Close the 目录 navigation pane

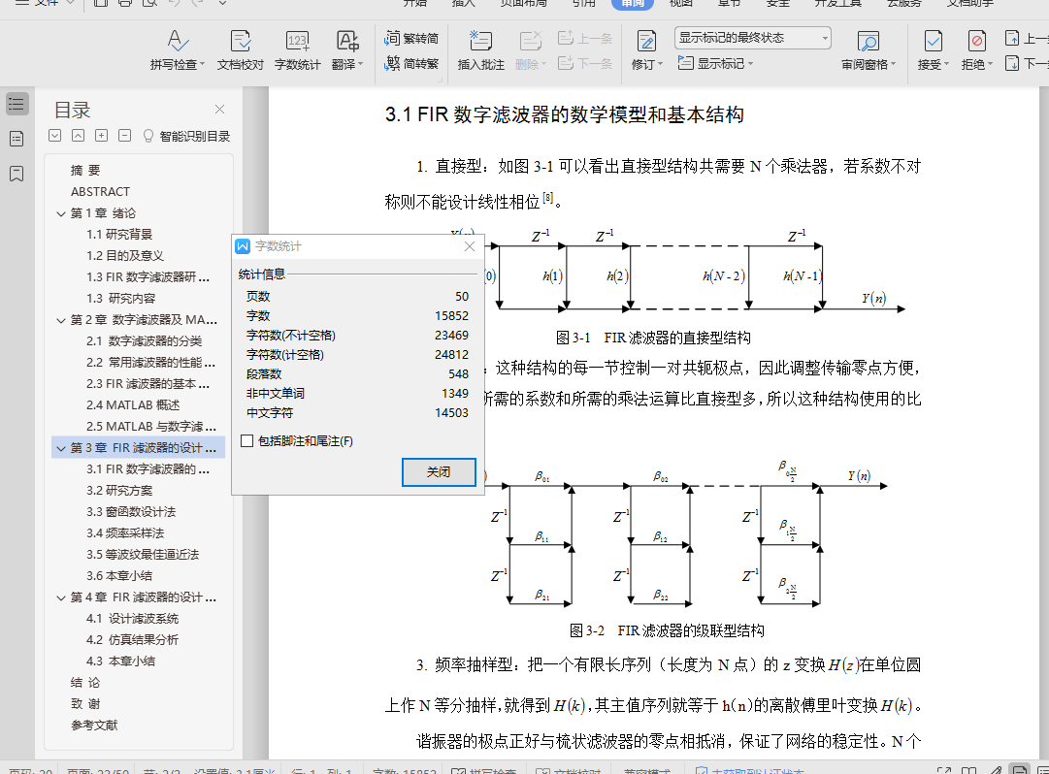[219, 109]
